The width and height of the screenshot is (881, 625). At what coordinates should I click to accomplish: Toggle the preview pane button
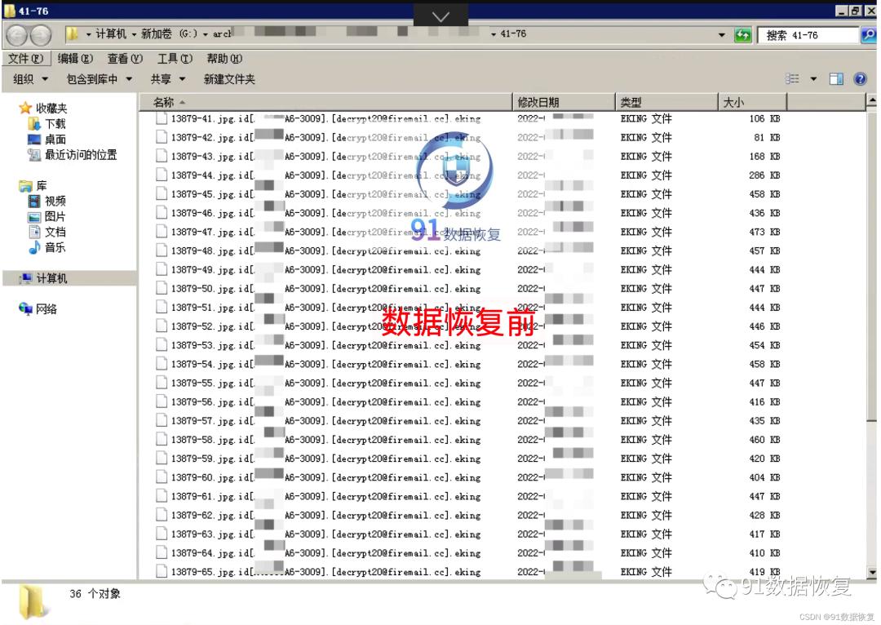click(x=835, y=78)
